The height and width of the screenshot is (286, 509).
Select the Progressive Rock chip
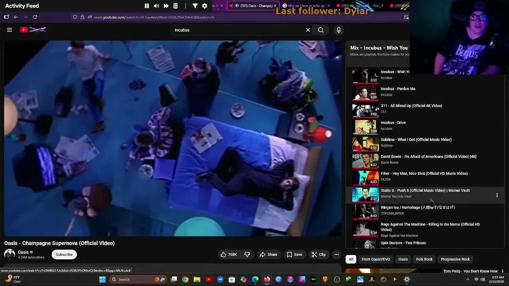click(x=455, y=259)
